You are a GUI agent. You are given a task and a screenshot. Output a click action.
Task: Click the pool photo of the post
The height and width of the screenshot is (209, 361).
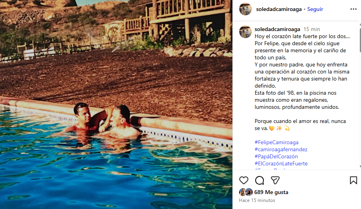coord(116,104)
